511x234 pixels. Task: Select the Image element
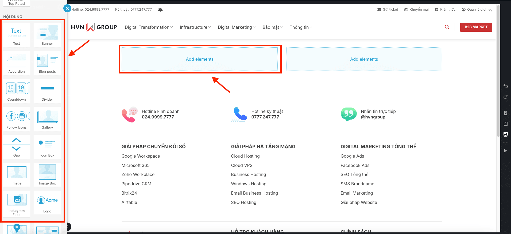click(x=17, y=175)
